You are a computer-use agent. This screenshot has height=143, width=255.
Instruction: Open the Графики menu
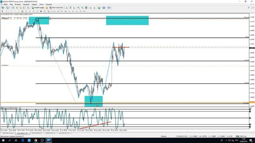click(x=26, y=4)
